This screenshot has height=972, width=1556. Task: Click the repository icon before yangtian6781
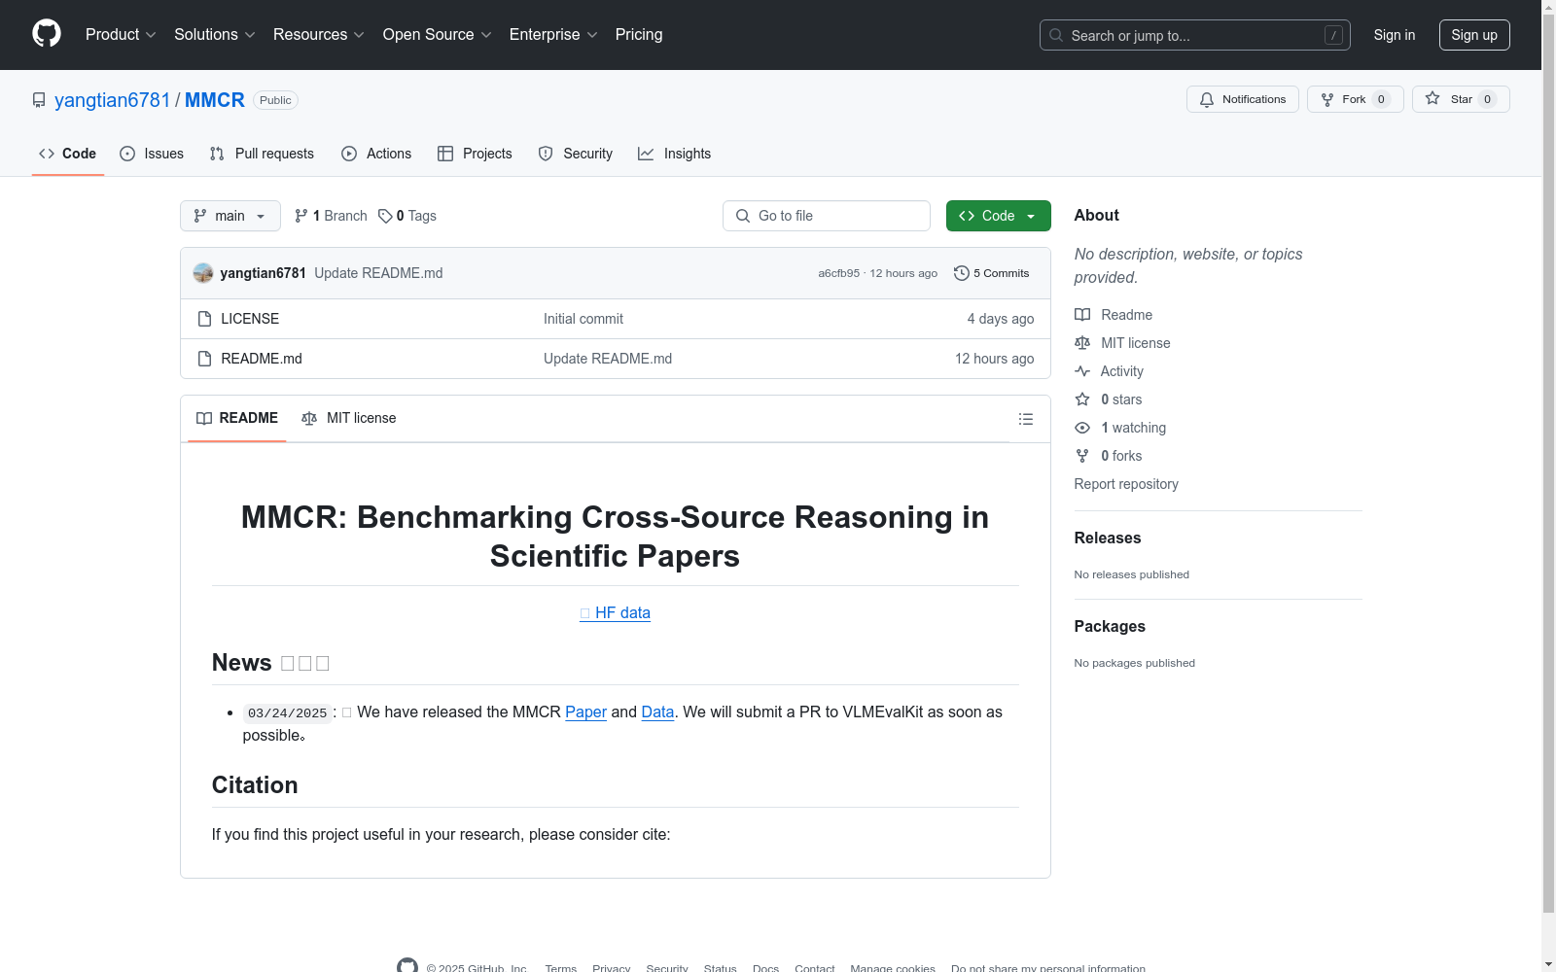[x=39, y=100]
